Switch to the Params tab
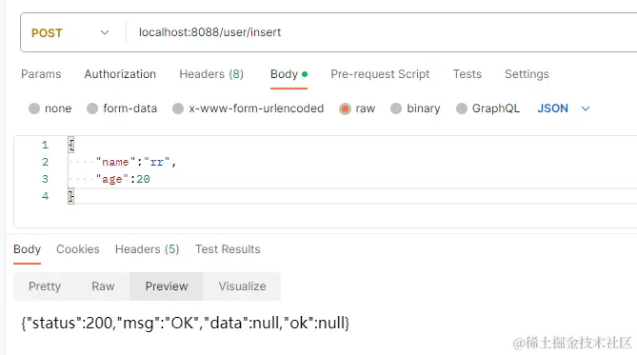 point(41,74)
